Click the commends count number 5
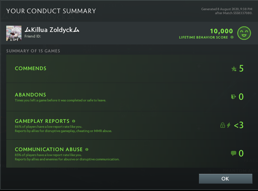 click(x=241, y=68)
